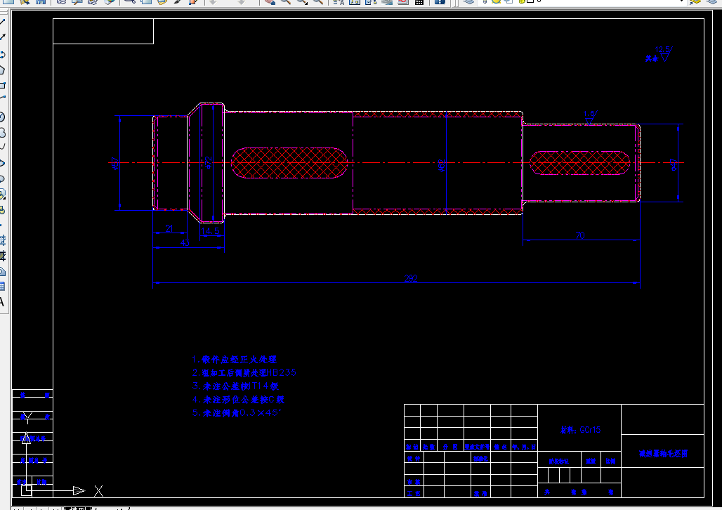This screenshot has height=510, width=722.
Task: Click the 1.6 surface roughness symbol
Action: coord(589,117)
